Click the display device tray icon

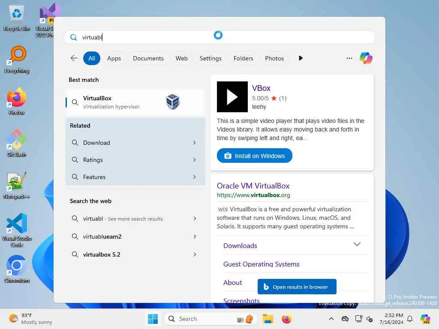pos(358,319)
